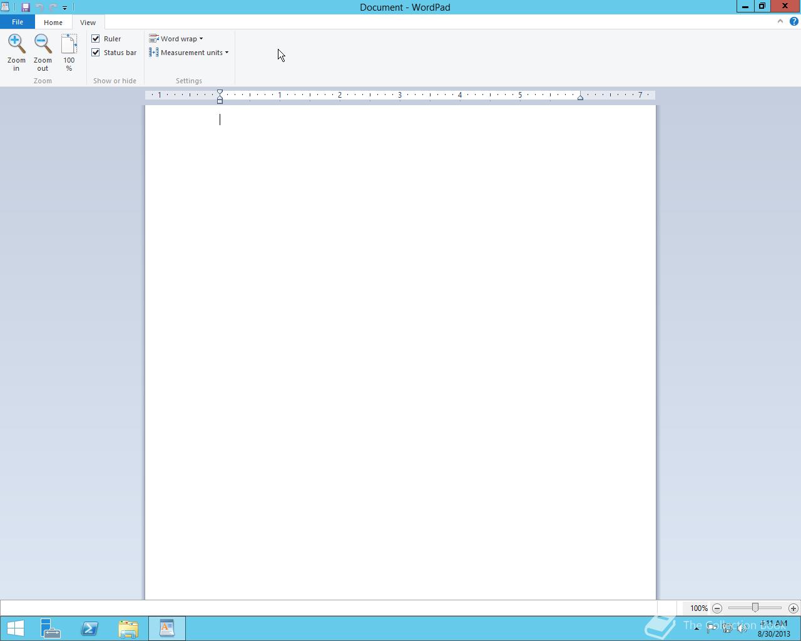Uncheck the Ruler checkbox
The height and width of the screenshot is (641, 801).
point(96,39)
